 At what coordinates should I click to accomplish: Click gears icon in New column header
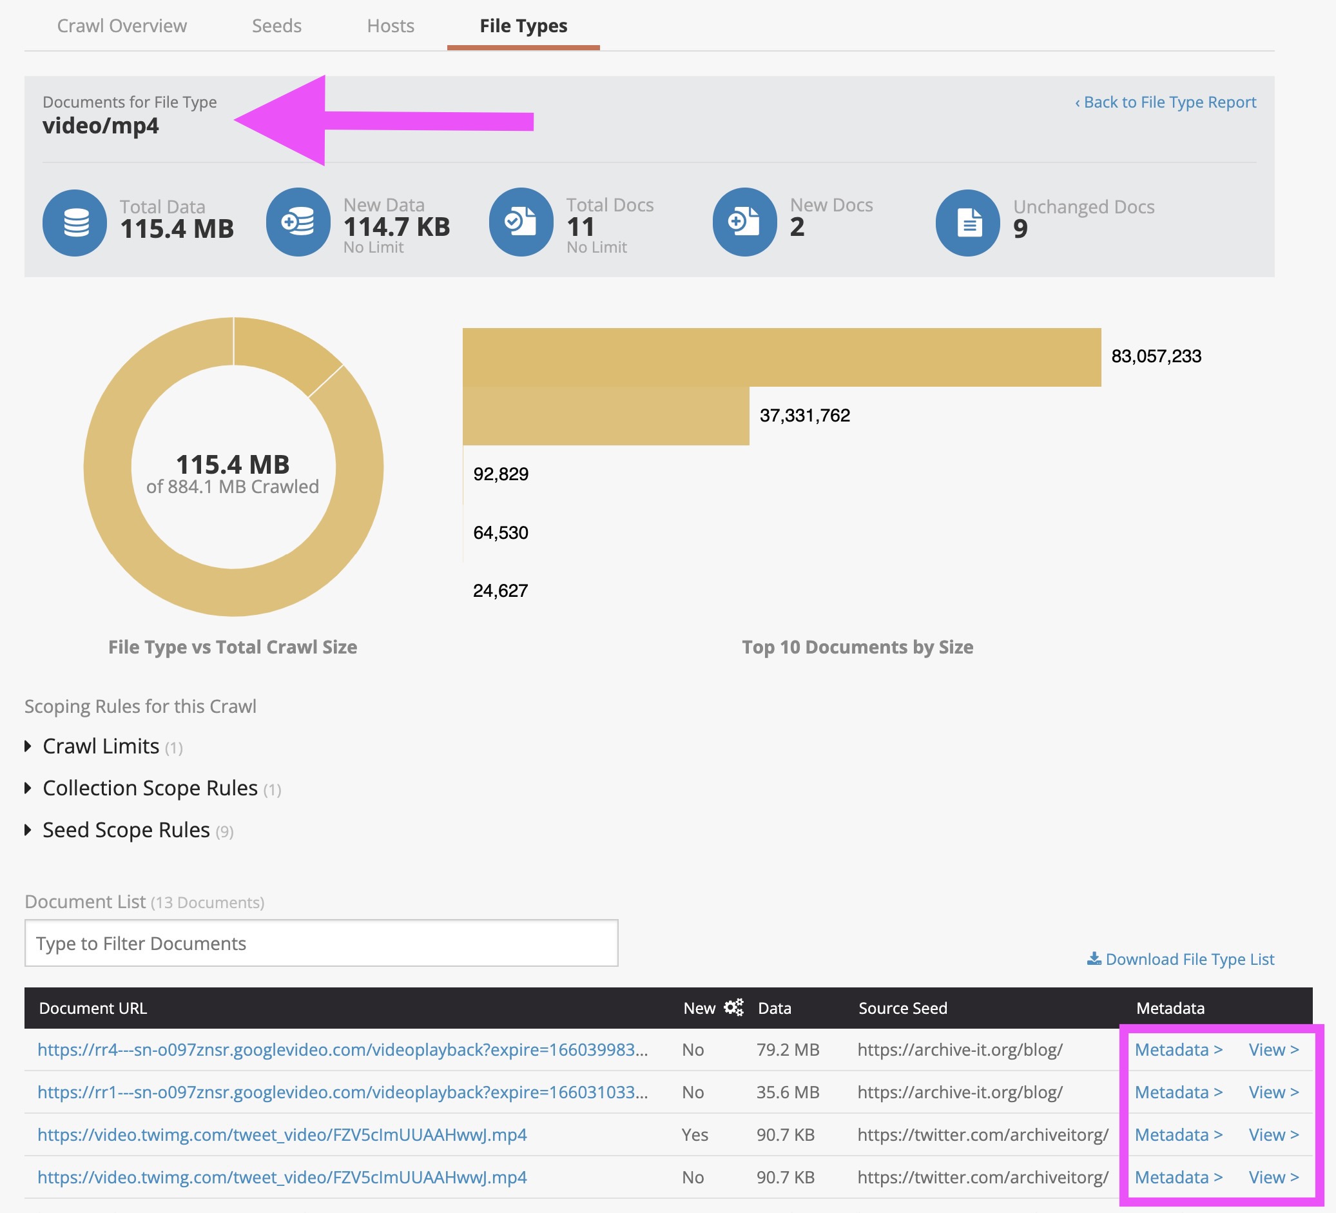point(733,1007)
